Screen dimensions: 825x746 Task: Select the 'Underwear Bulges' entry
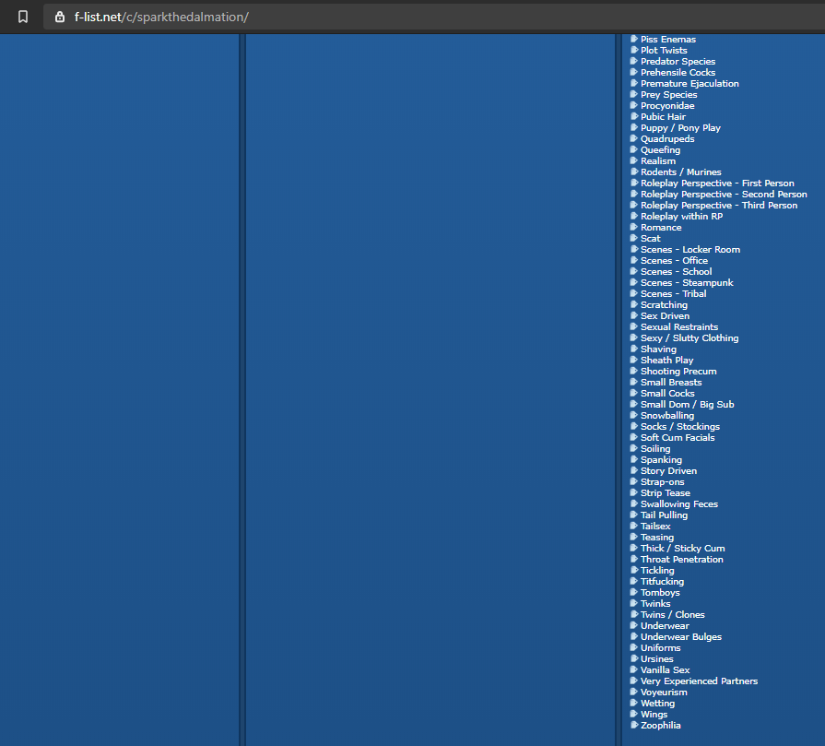click(x=681, y=636)
